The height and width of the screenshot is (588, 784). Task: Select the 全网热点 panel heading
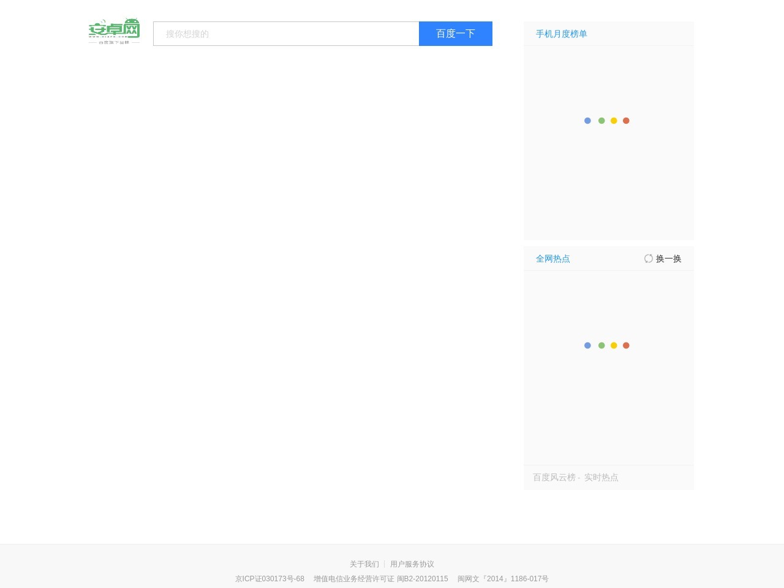[552, 258]
